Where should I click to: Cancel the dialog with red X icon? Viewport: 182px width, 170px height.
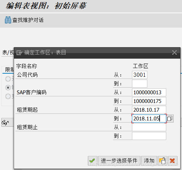pyautogui.click(x=173, y=161)
